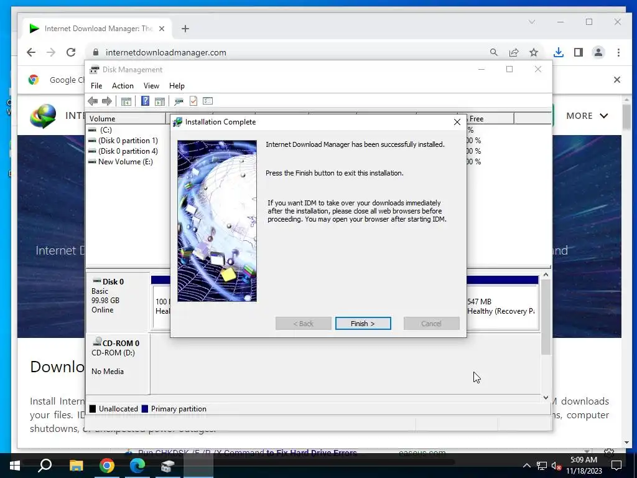Image resolution: width=637 pixels, height=478 pixels.
Task: Click the IDM globe logo on website
Action: click(x=43, y=116)
